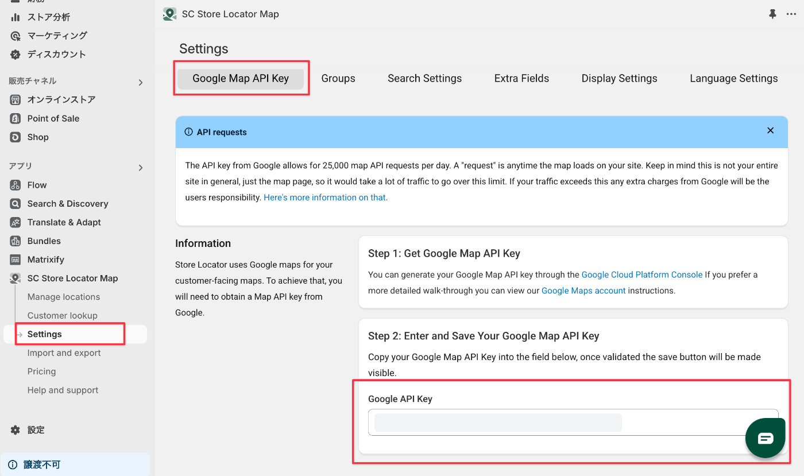804x476 pixels.
Task: Open the three-dot more options menu
Action: pyautogui.click(x=791, y=14)
